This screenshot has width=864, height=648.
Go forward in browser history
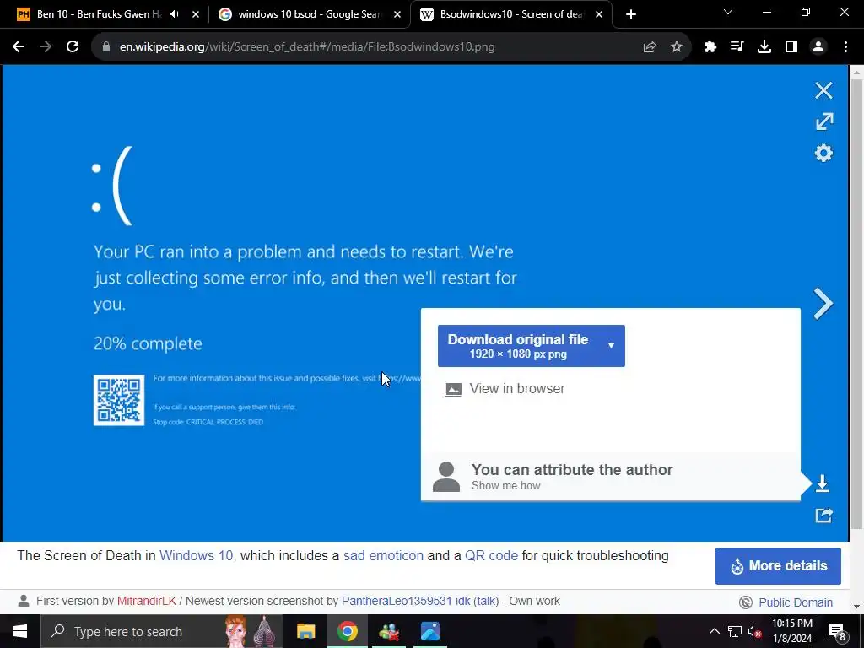(x=46, y=47)
